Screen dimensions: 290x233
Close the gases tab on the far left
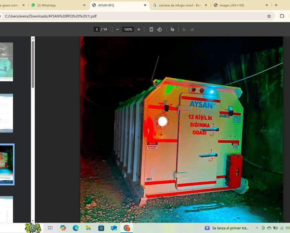23,5
